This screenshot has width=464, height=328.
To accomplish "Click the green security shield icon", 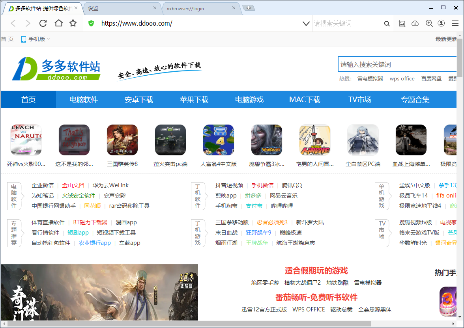I will pyautogui.click(x=91, y=23).
